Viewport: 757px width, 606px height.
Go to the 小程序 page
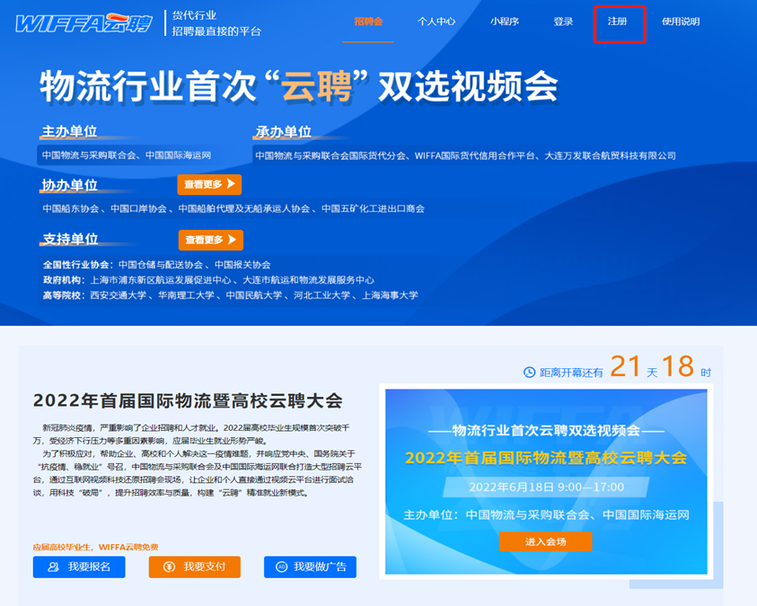pyautogui.click(x=505, y=22)
